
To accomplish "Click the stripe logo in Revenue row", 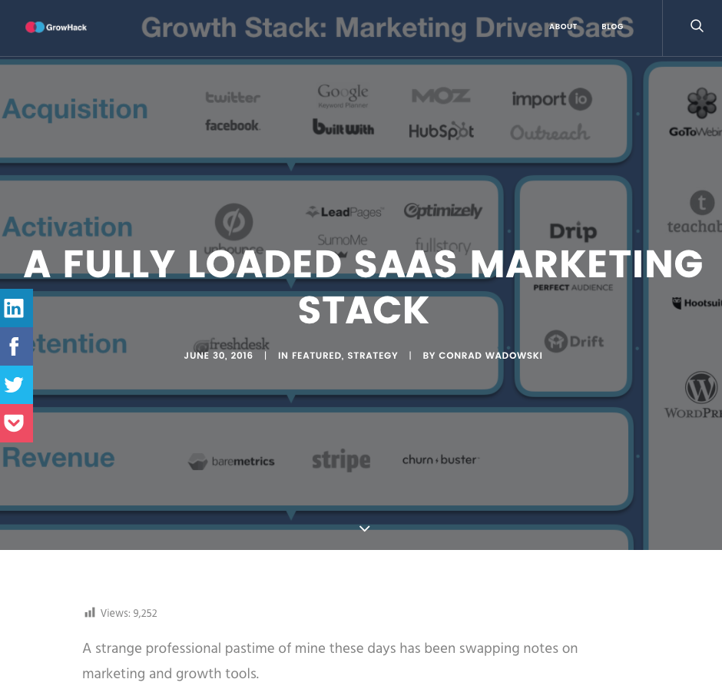I will tap(341, 459).
